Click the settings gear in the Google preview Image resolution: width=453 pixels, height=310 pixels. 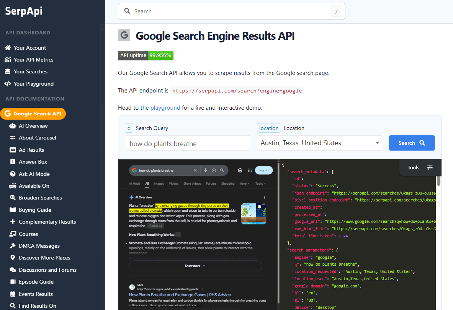point(240,170)
